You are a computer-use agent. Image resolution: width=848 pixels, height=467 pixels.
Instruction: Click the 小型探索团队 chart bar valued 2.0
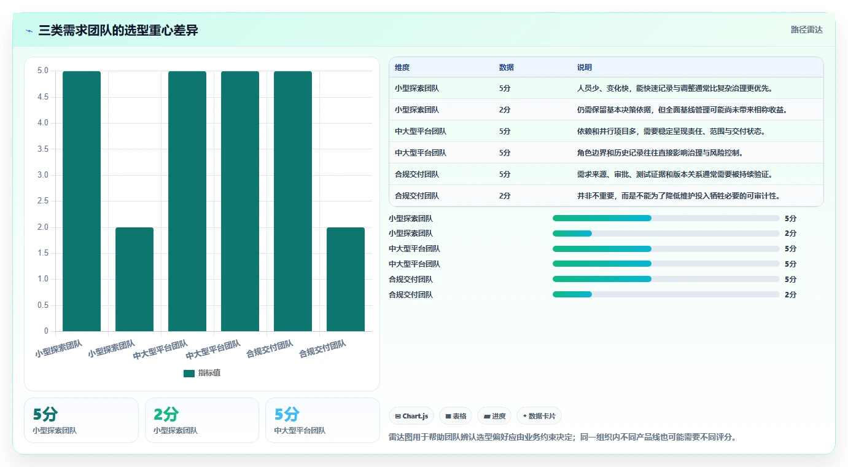click(x=134, y=280)
